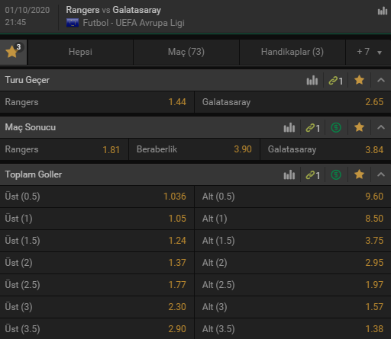
Task: Open statistics chart for Maç Sonucu
Action: pyautogui.click(x=289, y=128)
